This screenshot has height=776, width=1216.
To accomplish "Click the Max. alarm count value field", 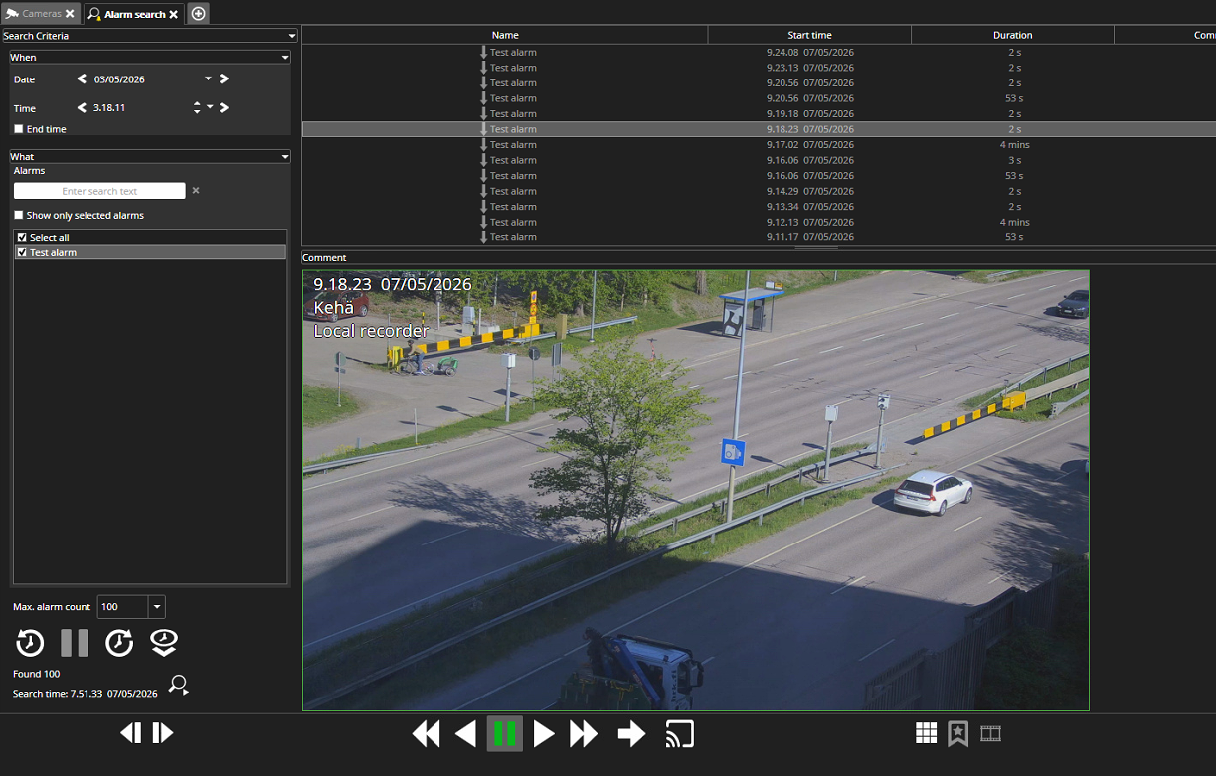I will pos(122,607).
